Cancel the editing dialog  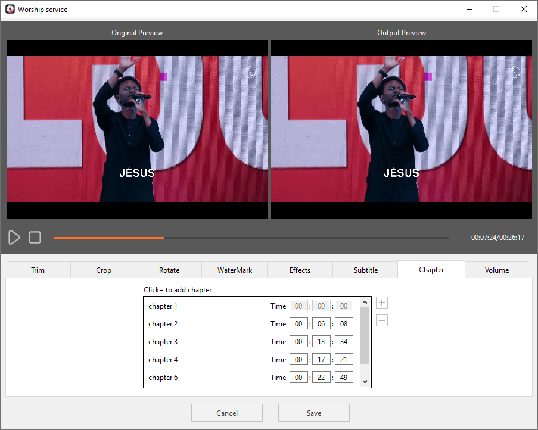click(226, 412)
